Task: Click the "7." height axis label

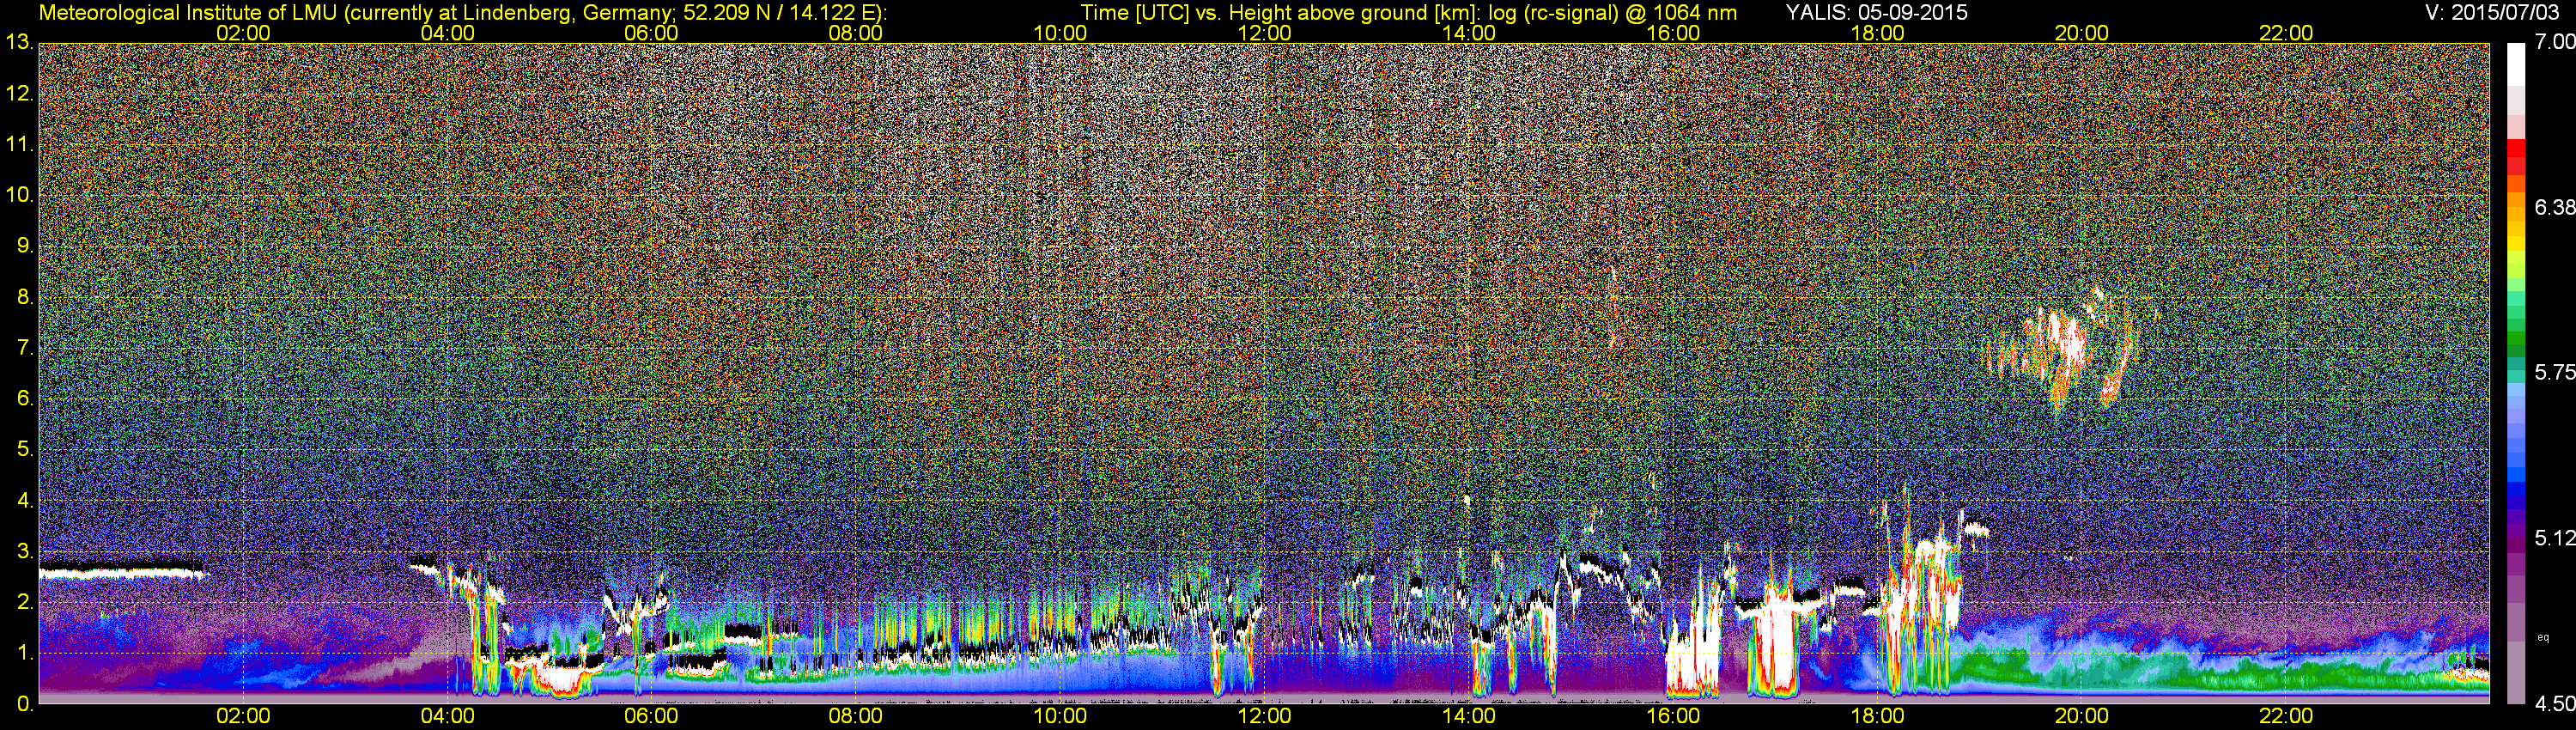Action: [x=25, y=348]
